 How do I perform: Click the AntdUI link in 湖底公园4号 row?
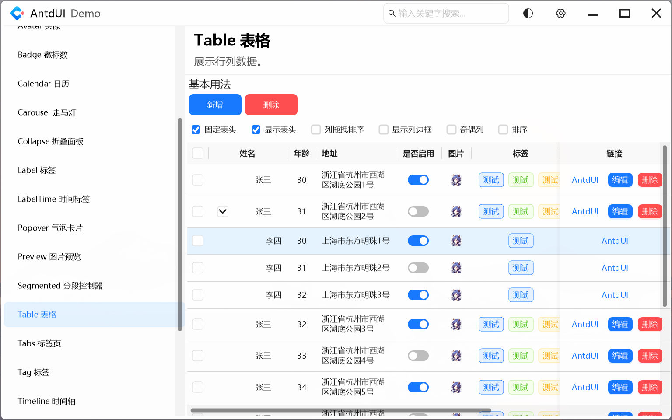[585, 356]
